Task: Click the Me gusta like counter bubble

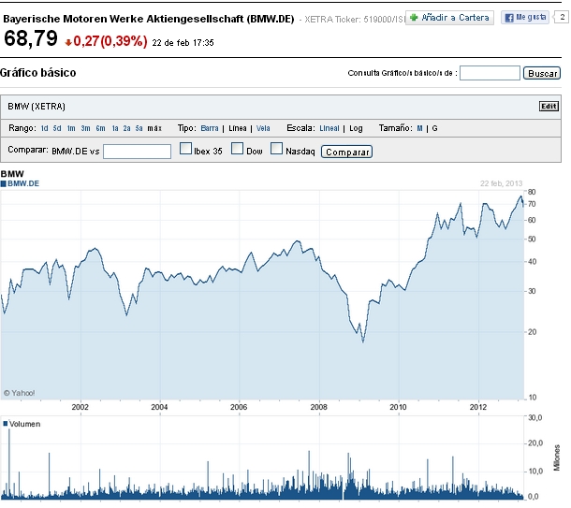Action: tap(562, 17)
